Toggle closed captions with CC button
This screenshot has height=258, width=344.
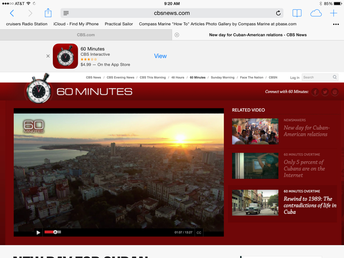click(x=199, y=233)
